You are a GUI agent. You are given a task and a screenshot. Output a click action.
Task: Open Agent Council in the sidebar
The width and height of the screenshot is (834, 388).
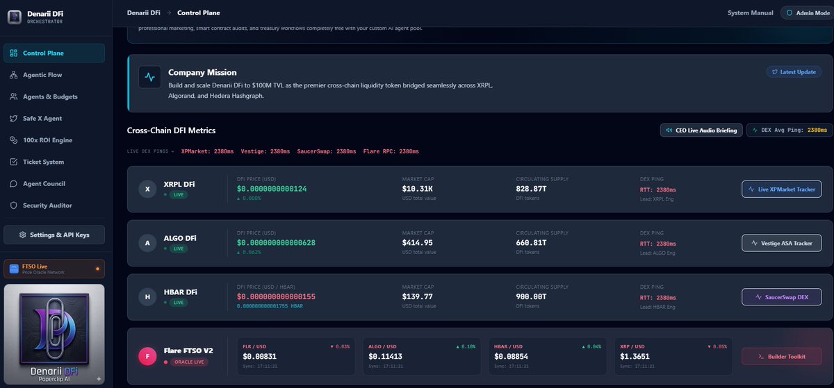tap(54, 184)
